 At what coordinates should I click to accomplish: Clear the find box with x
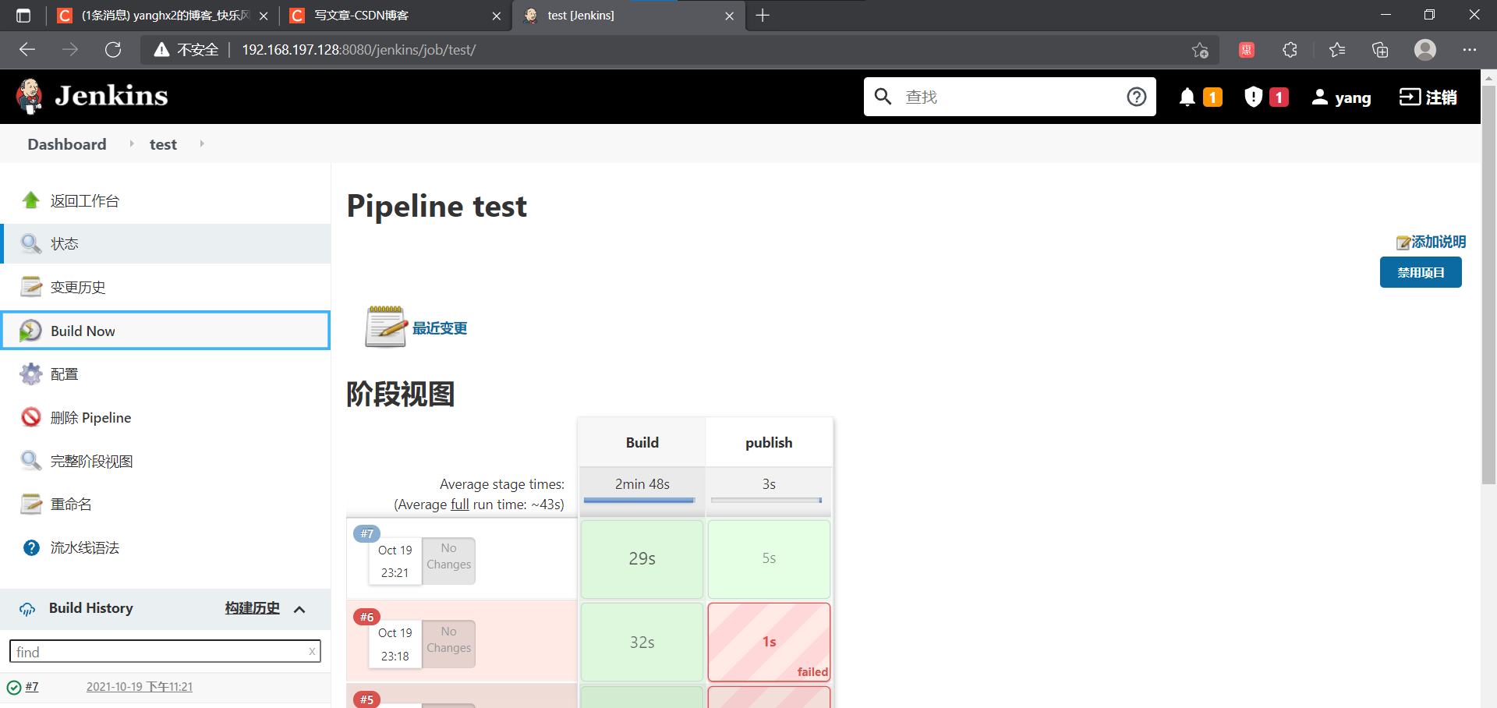click(312, 651)
